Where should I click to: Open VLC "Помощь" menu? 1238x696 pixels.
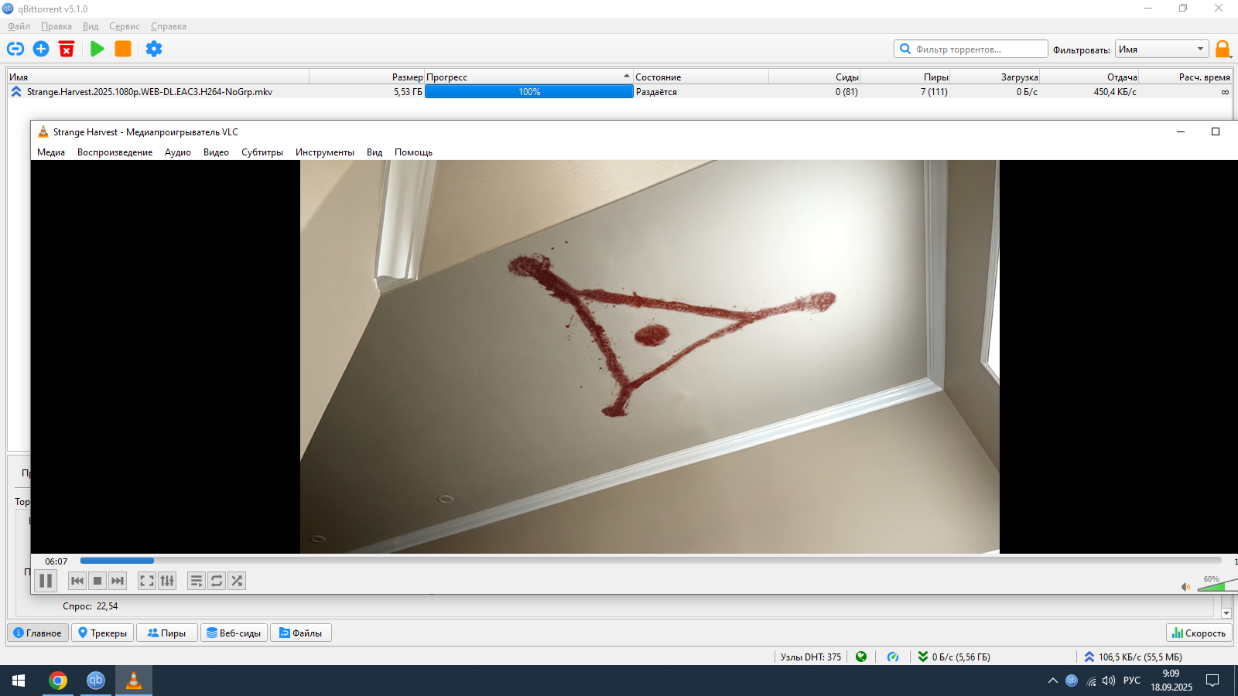click(x=413, y=152)
